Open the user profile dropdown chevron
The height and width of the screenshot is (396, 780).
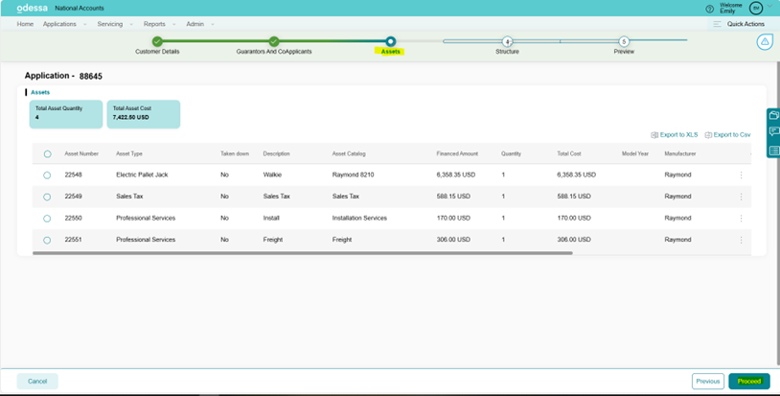[x=769, y=8]
